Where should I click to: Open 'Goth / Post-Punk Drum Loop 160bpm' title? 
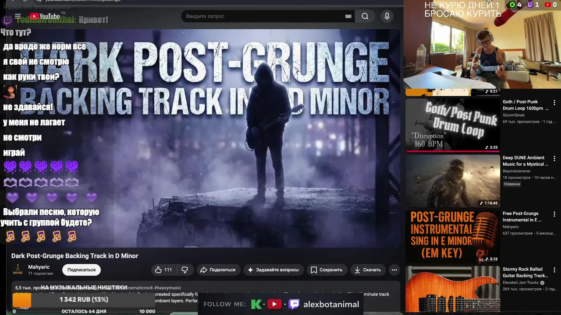coord(525,105)
